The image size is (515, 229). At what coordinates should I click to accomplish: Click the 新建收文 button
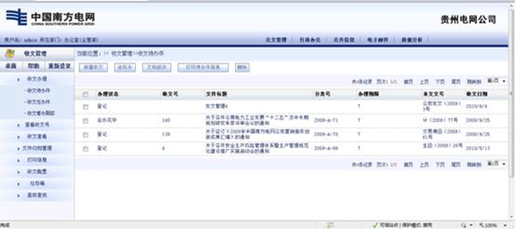[x=94, y=68]
